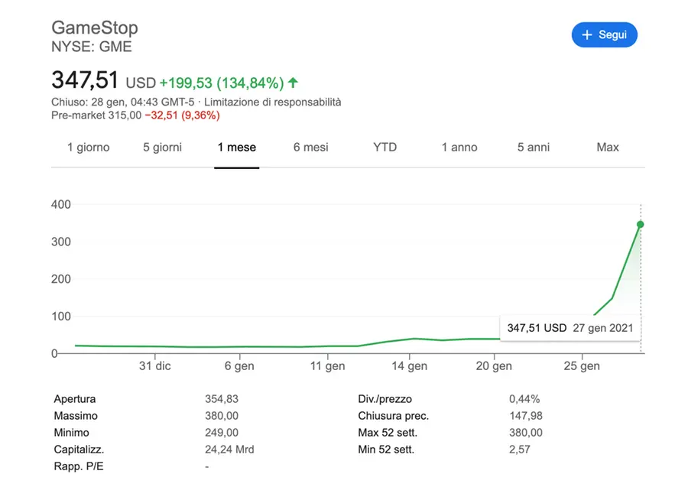Choose the active 1 mese tab
Viewport: 688px width, 487px height.
(x=236, y=147)
